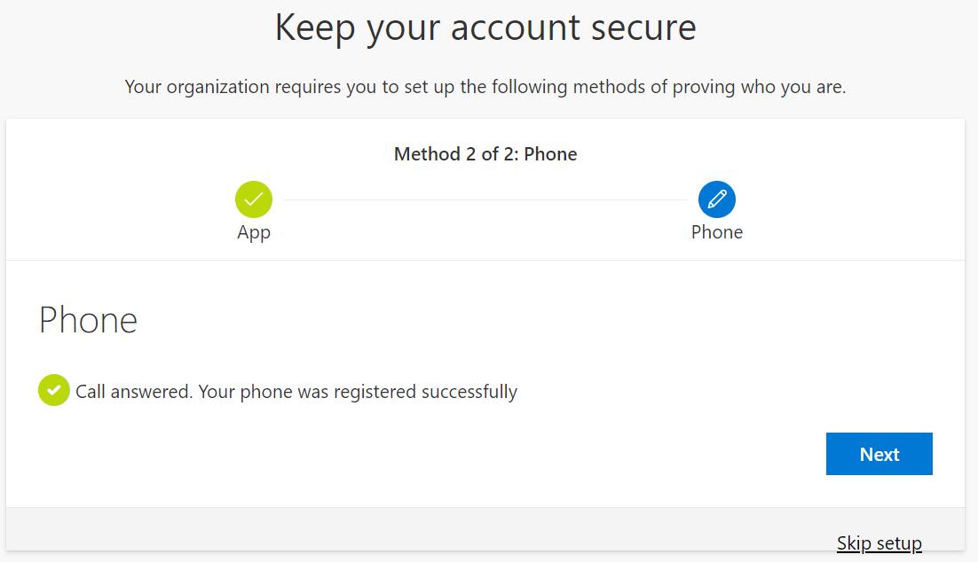This screenshot has width=978, height=562.
Task: Click the word 'Keep' in the page title
Action: pos(313,27)
